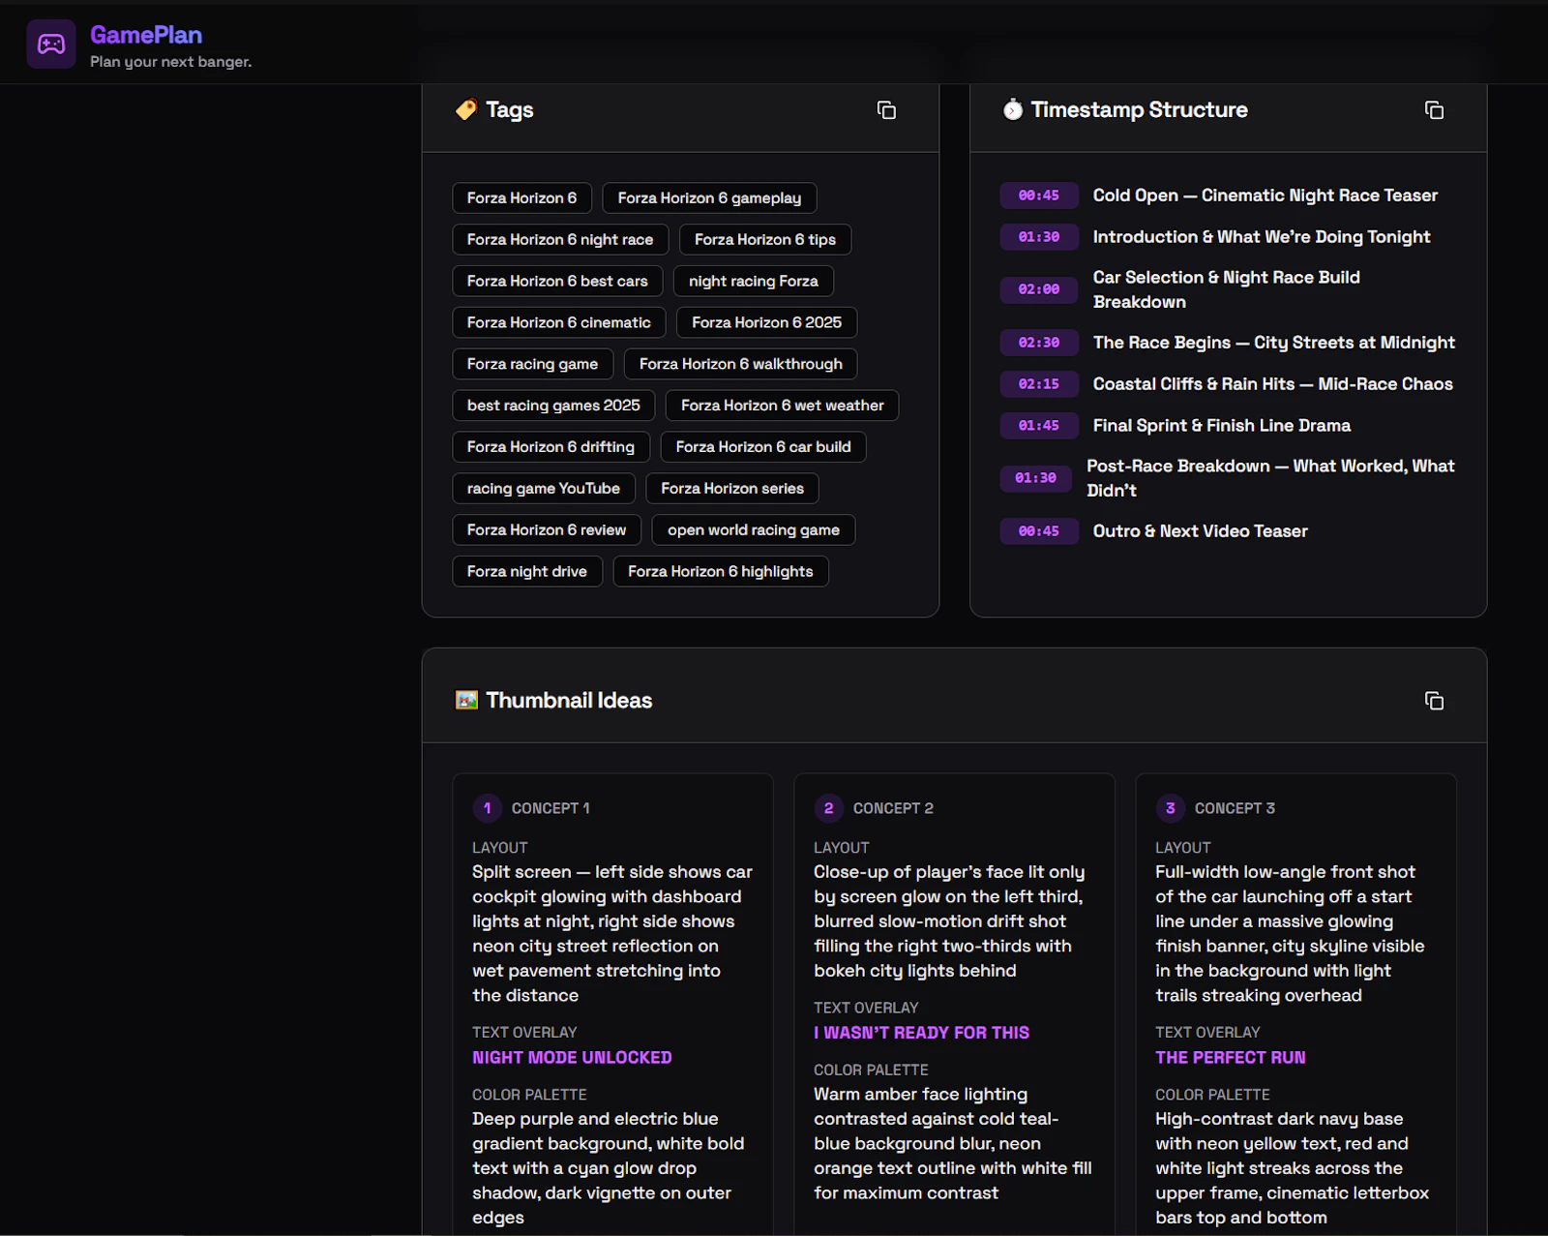Click the 'Forza Horizon 6 drifting' tag
1548x1236 pixels.
pyautogui.click(x=551, y=448)
